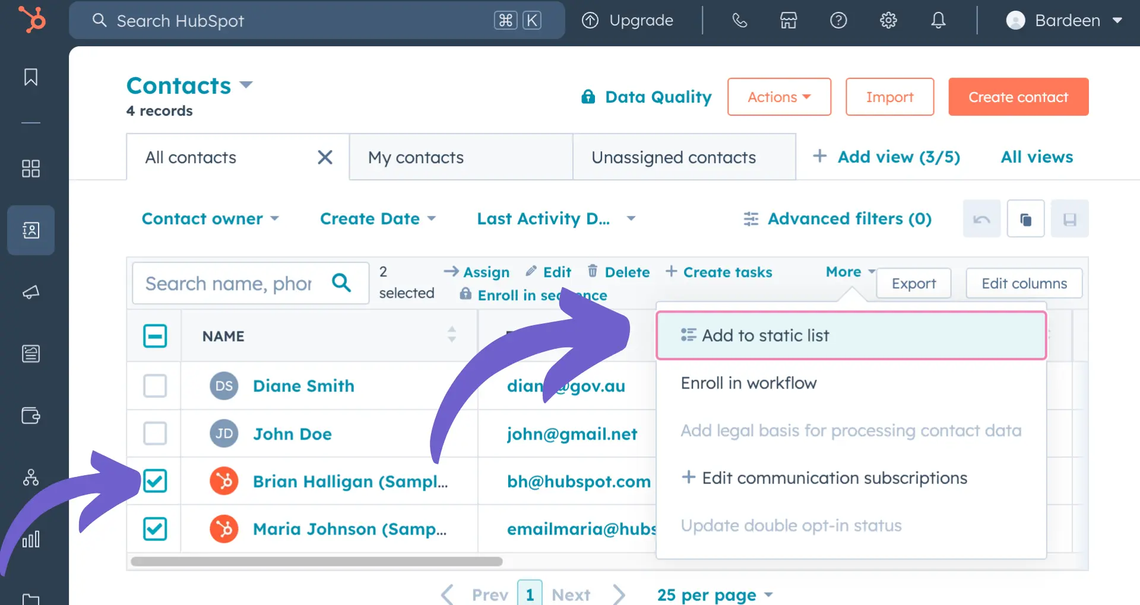Open the Automation icon in the sidebar
The height and width of the screenshot is (605, 1140).
pyautogui.click(x=31, y=477)
